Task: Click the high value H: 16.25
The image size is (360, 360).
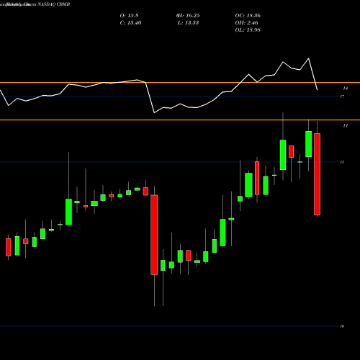Action: pos(188,16)
